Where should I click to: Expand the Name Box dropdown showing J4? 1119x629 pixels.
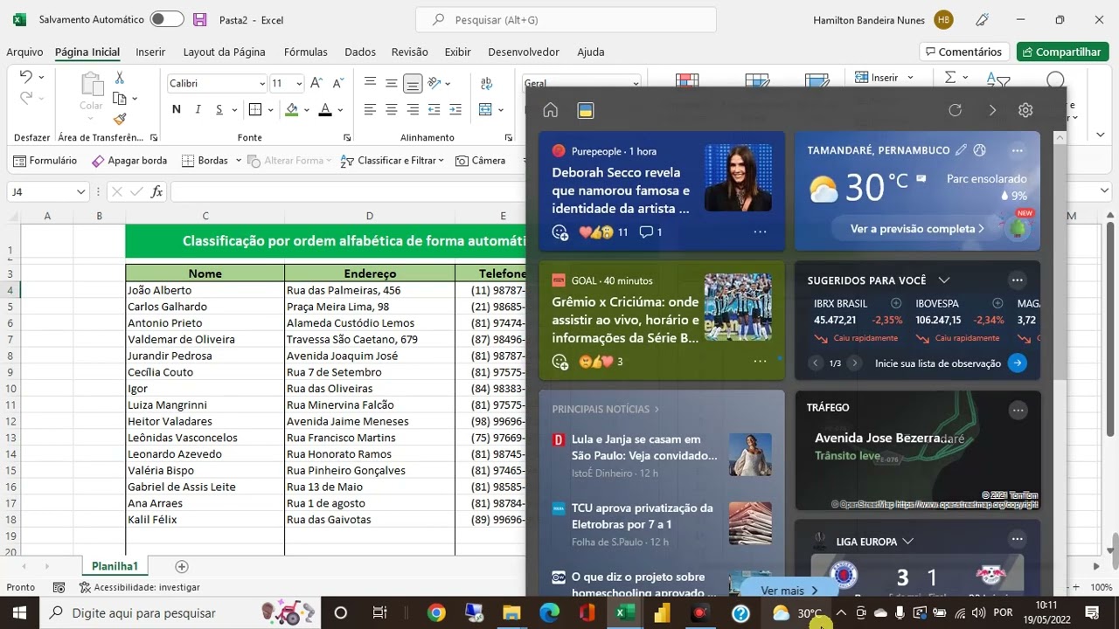[80, 191]
